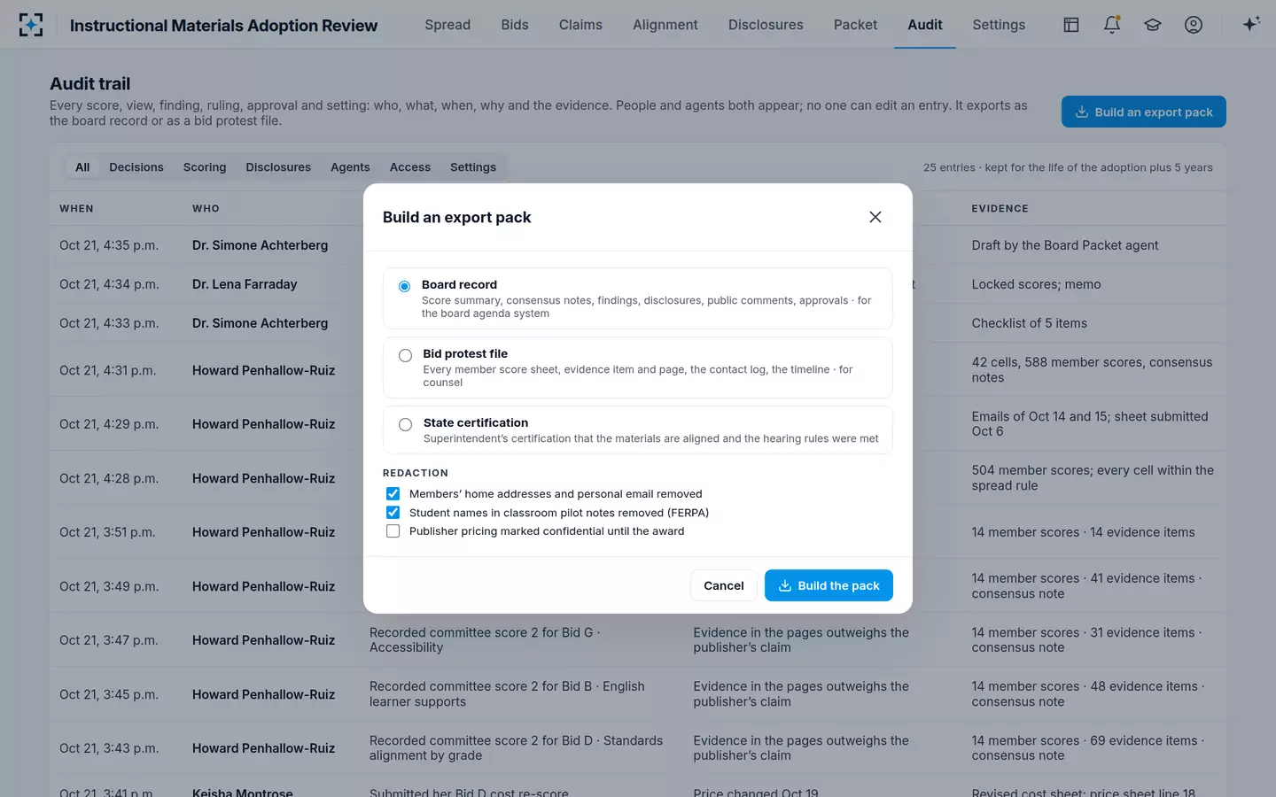Click the 'Locked scores; memo' evidence cell
Screen dimensions: 1276x797
point(1036,284)
